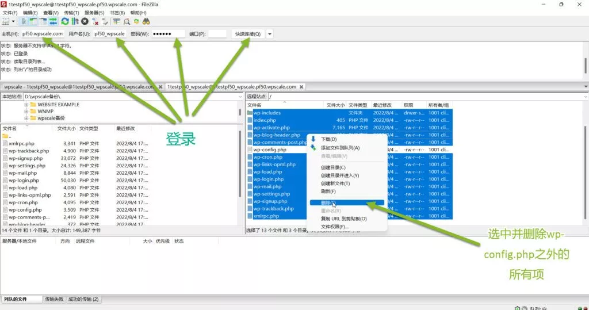Open the 查看(V) menu
Image resolution: width=589 pixels, height=310 pixels.
(x=51, y=13)
